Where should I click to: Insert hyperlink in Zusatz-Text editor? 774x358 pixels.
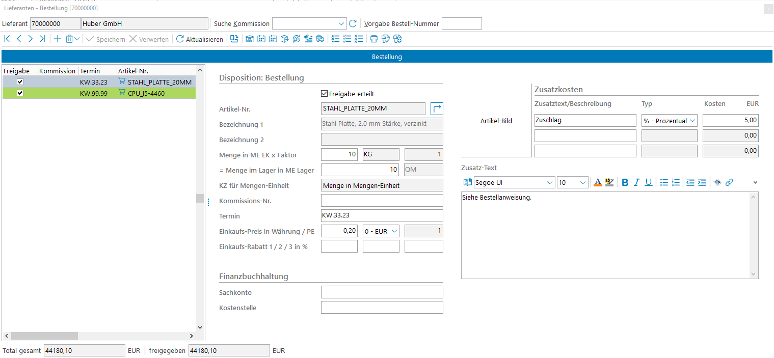[x=729, y=182]
